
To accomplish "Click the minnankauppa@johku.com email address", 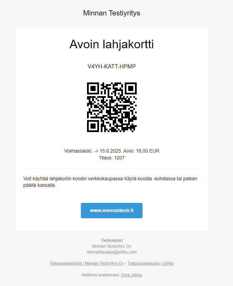I will click(112, 252).
